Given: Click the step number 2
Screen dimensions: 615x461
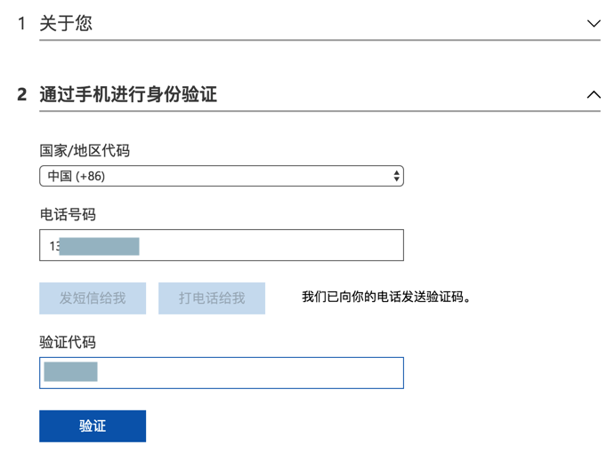Looking at the screenshot, I should [22, 95].
